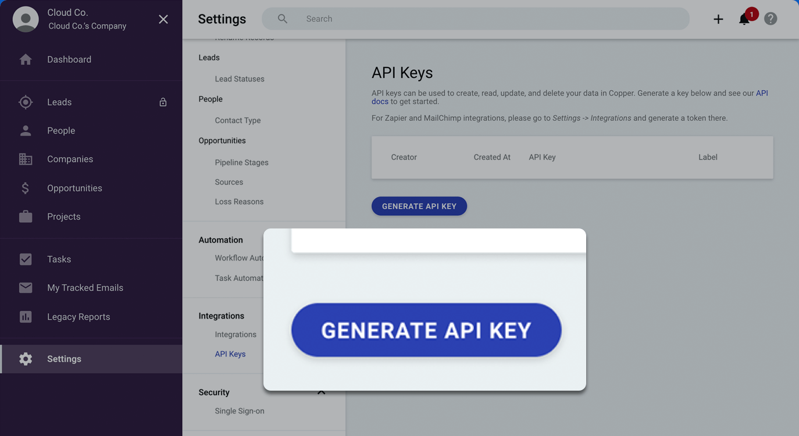Open Pipeline Stages settings
The image size is (799, 436).
click(242, 163)
